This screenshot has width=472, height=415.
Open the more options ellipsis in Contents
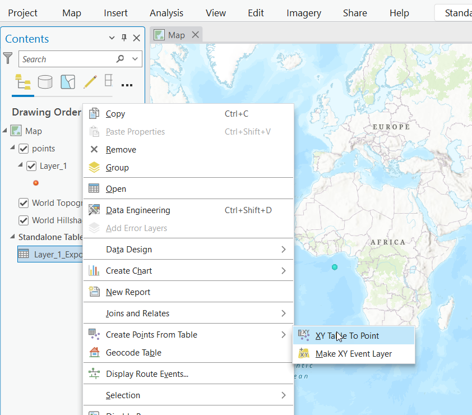[x=127, y=85]
